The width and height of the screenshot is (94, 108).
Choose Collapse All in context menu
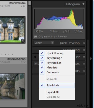(57, 97)
